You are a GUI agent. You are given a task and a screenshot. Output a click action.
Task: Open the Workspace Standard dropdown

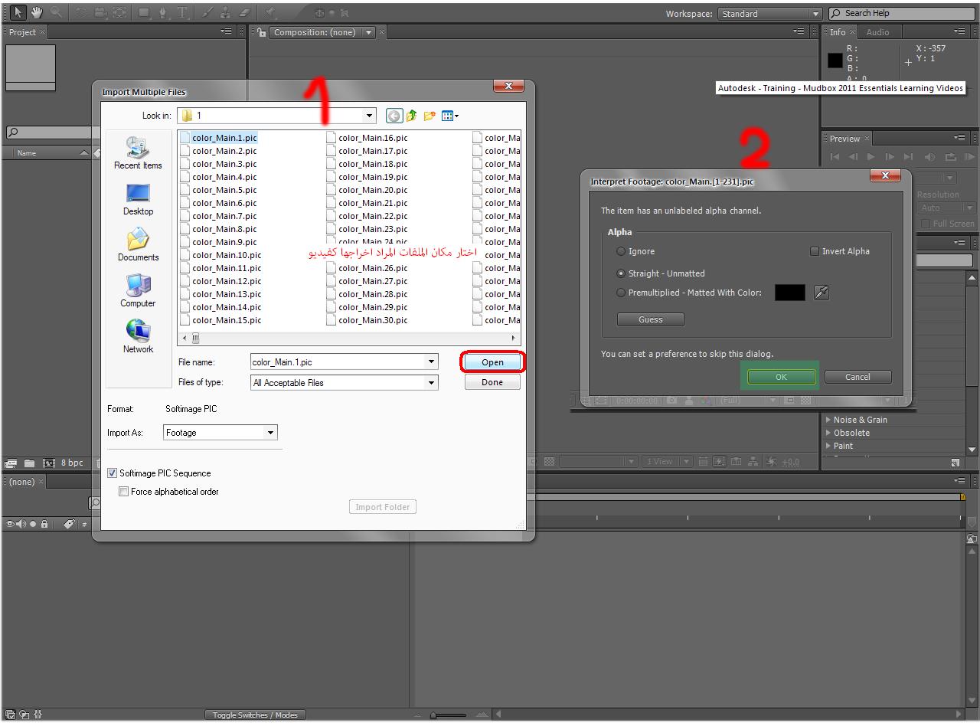coord(815,14)
